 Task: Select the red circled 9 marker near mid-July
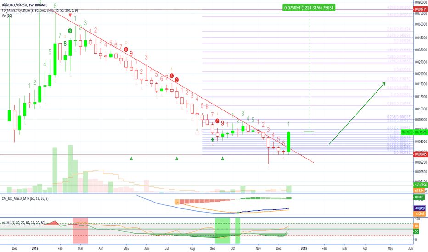pyautogui.click(x=177, y=80)
